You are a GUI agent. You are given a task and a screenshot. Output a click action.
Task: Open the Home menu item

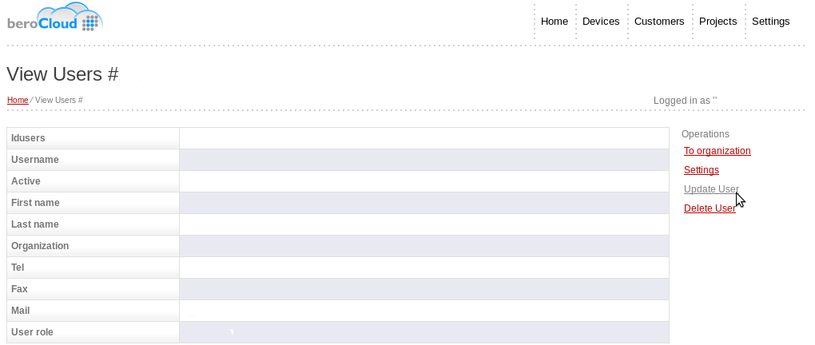[x=554, y=22]
